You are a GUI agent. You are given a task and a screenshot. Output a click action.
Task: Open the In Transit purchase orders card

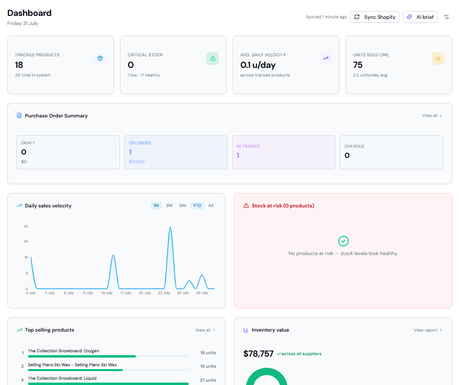pos(284,152)
